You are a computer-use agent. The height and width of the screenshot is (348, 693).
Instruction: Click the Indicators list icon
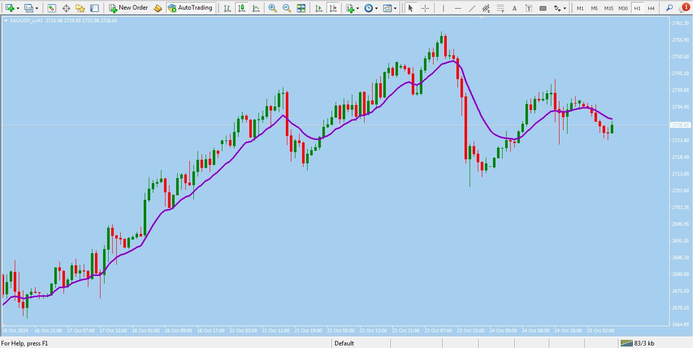pyautogui.click(x=350, y=8)
